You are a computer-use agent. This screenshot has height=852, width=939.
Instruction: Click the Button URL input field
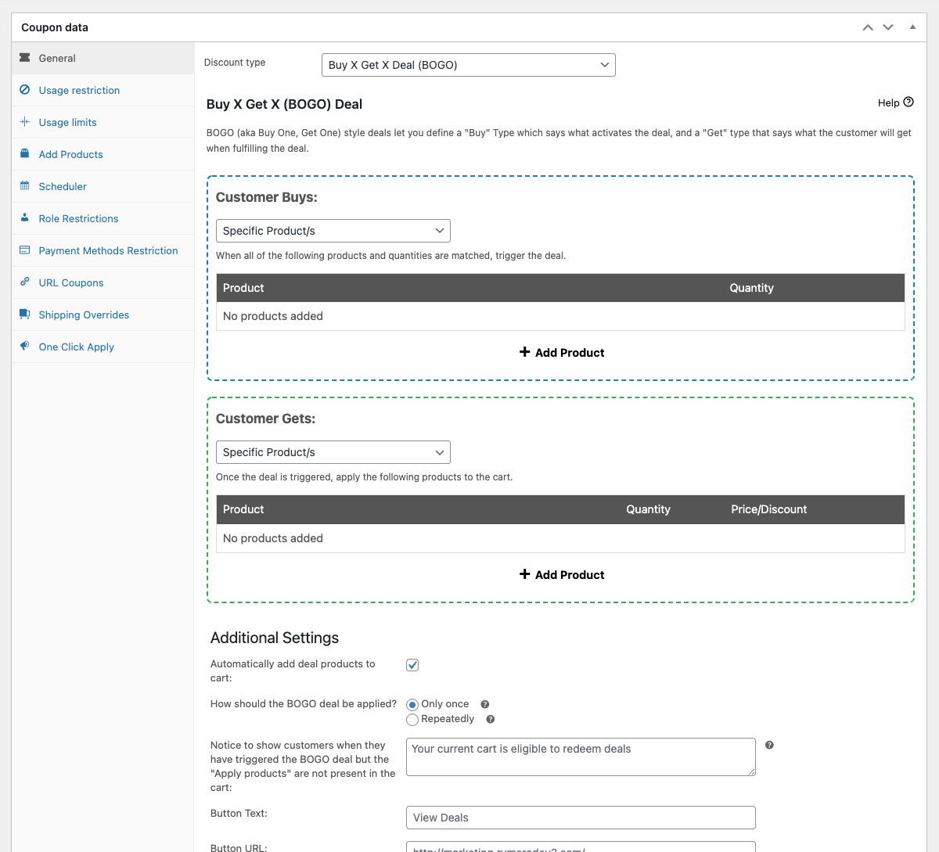tap(581, 847)
